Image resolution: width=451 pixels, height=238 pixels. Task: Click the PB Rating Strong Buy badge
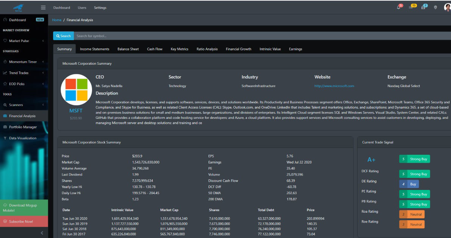(x=415, y=204)
